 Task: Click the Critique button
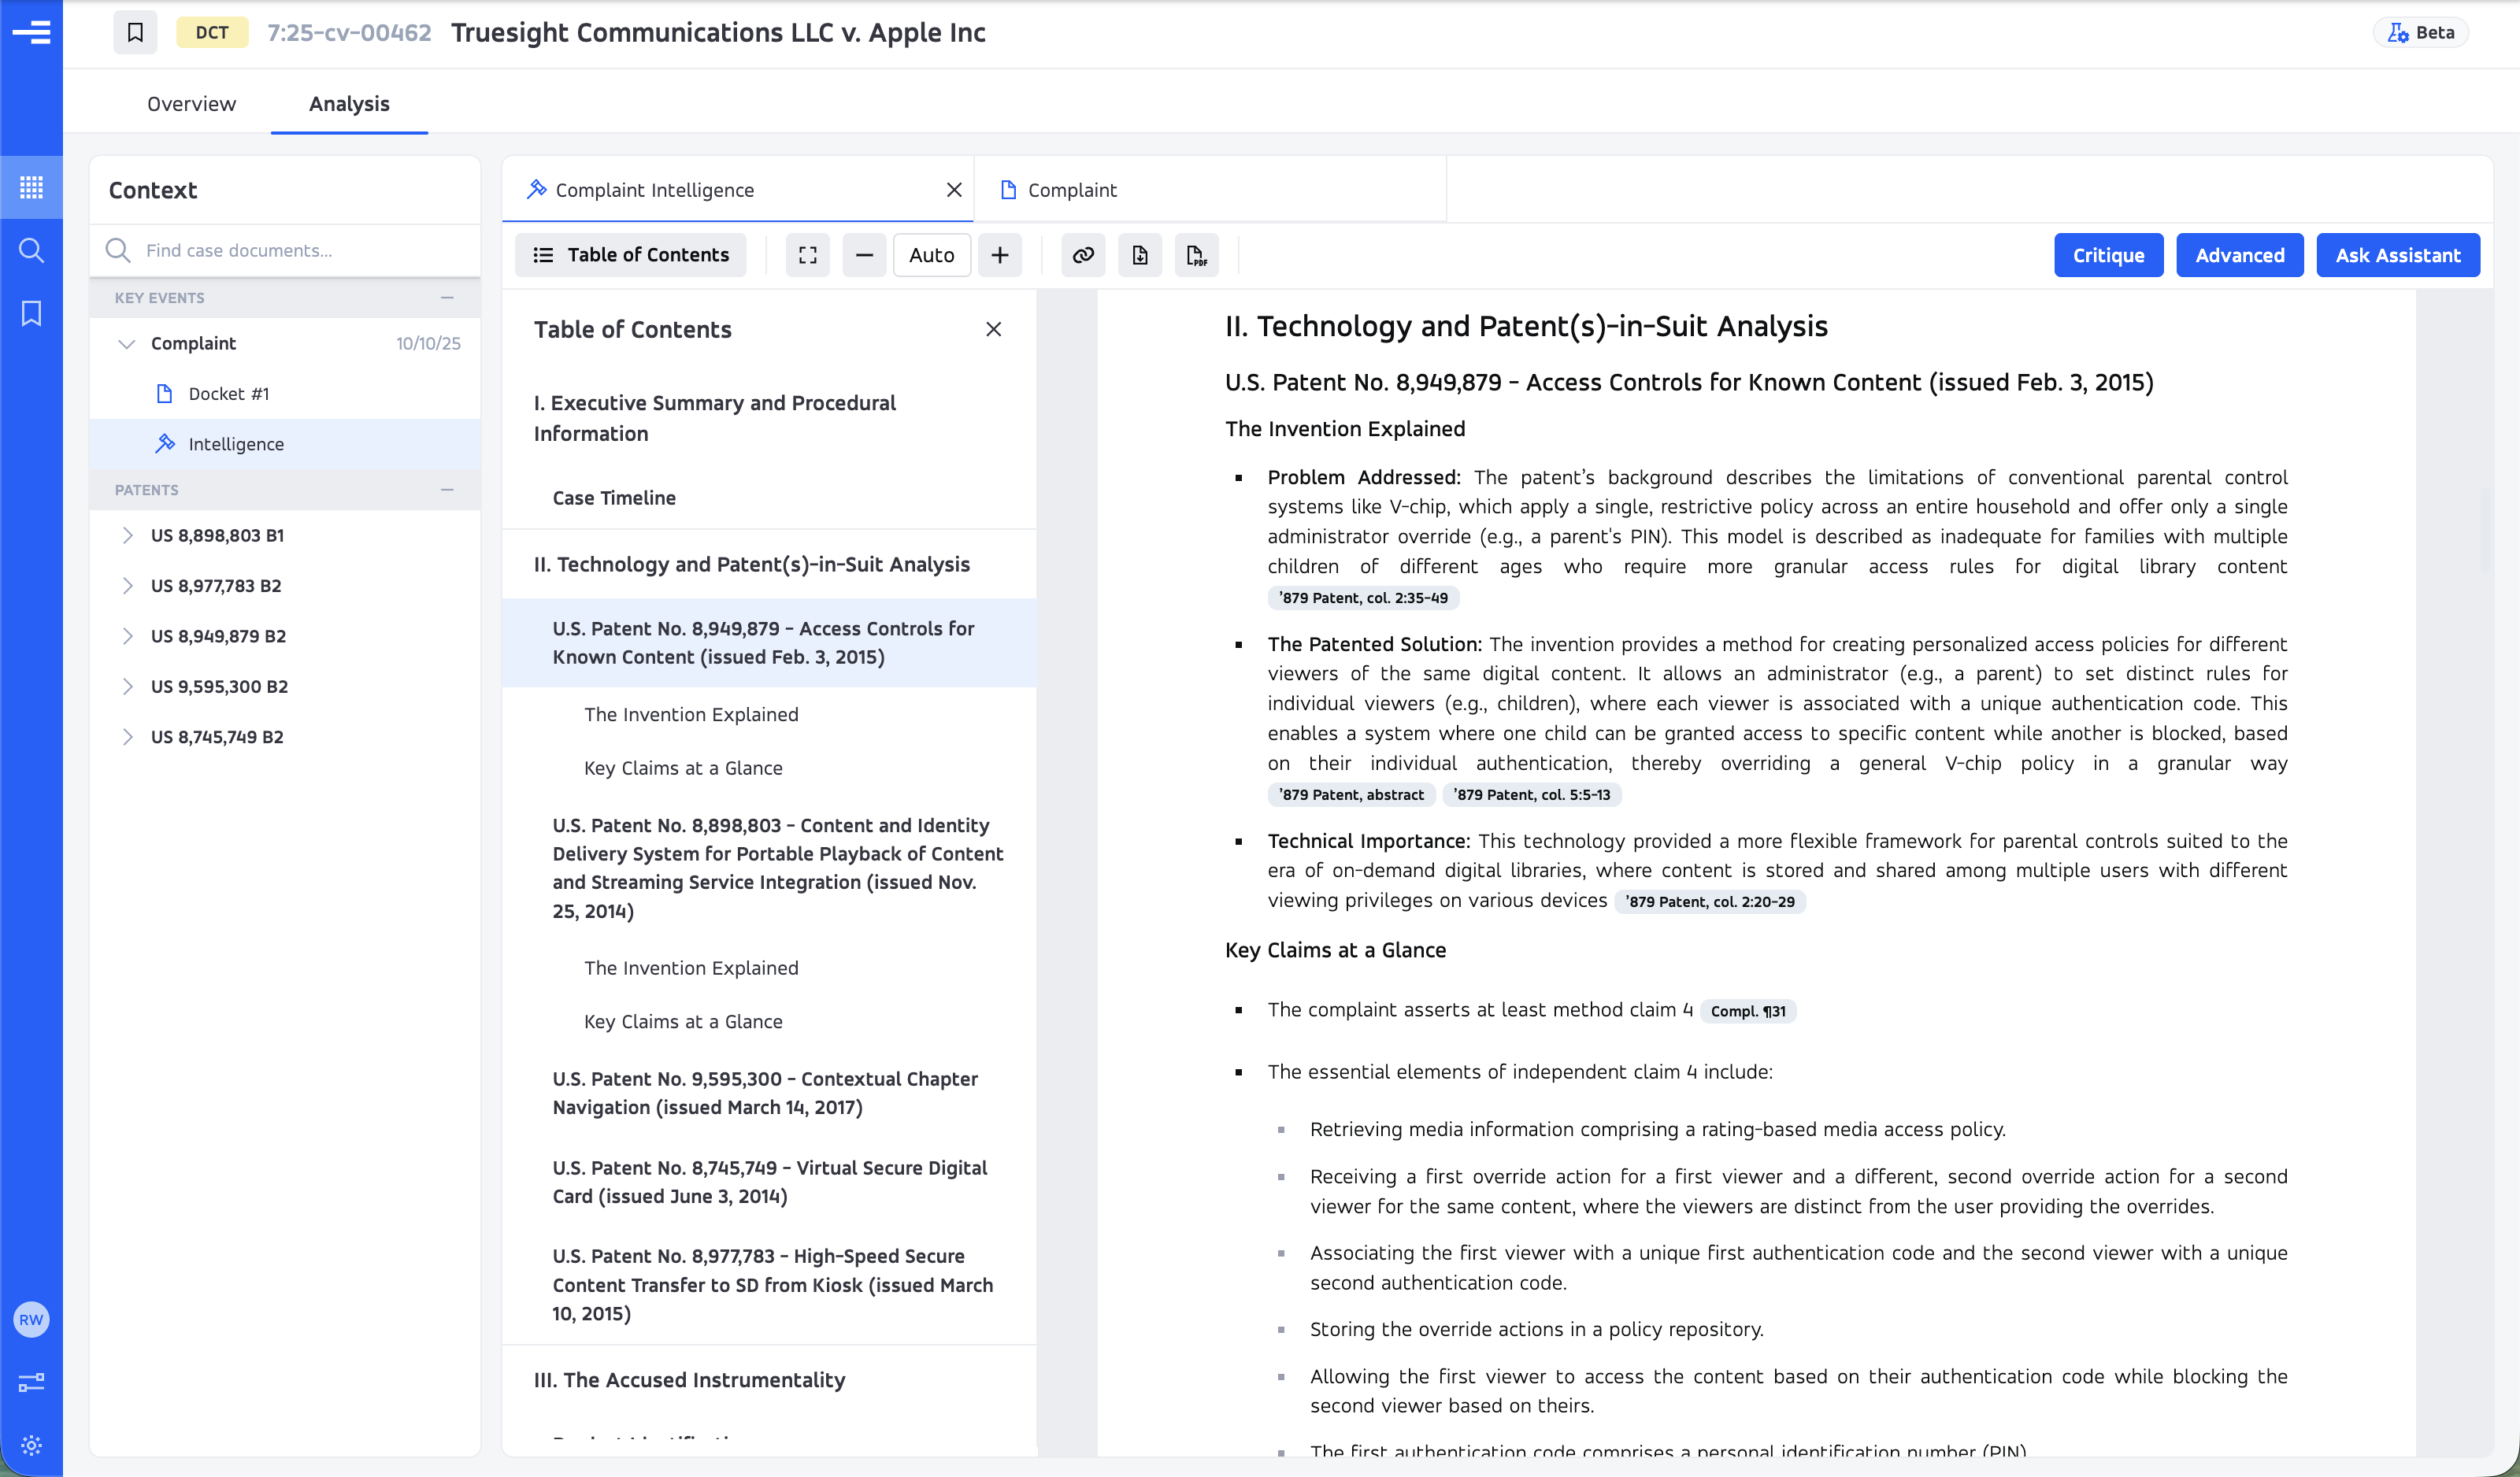tap(2108, 255)
